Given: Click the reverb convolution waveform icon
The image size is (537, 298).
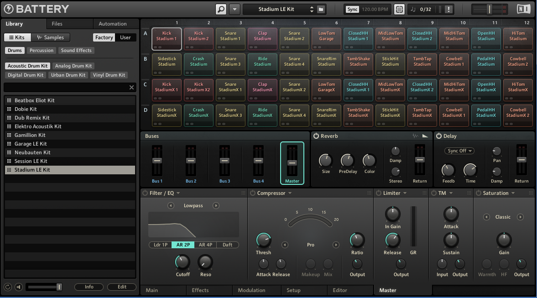Looking at the screenshot, I should tap(416, 136).
